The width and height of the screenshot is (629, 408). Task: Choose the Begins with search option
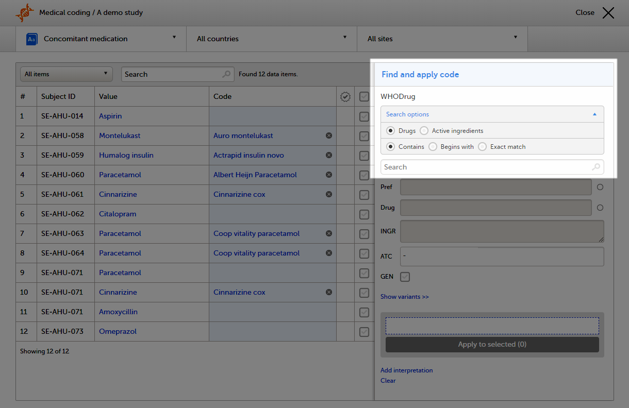pyautogui.click(x=433, y=147)
